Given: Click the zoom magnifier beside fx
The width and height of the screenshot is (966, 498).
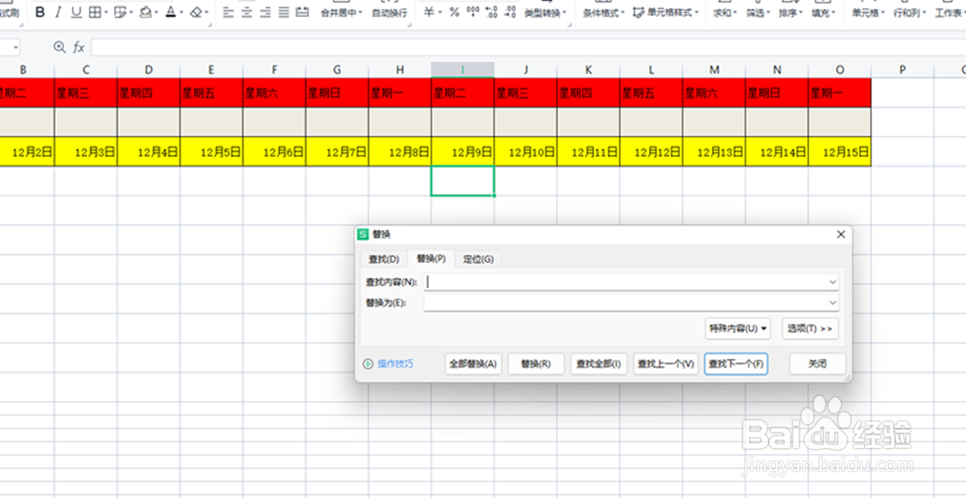Looking at the screenshot, I should [x=59, y=47].
